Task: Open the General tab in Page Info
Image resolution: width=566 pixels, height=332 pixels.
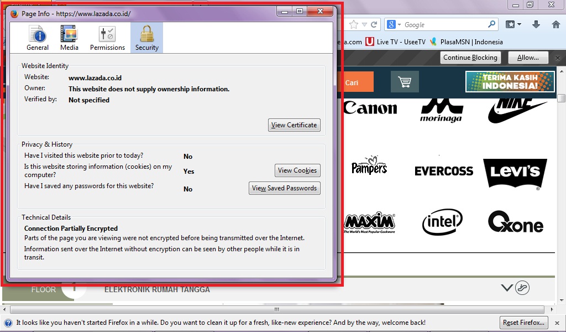Action: click(x=37, y=38)
